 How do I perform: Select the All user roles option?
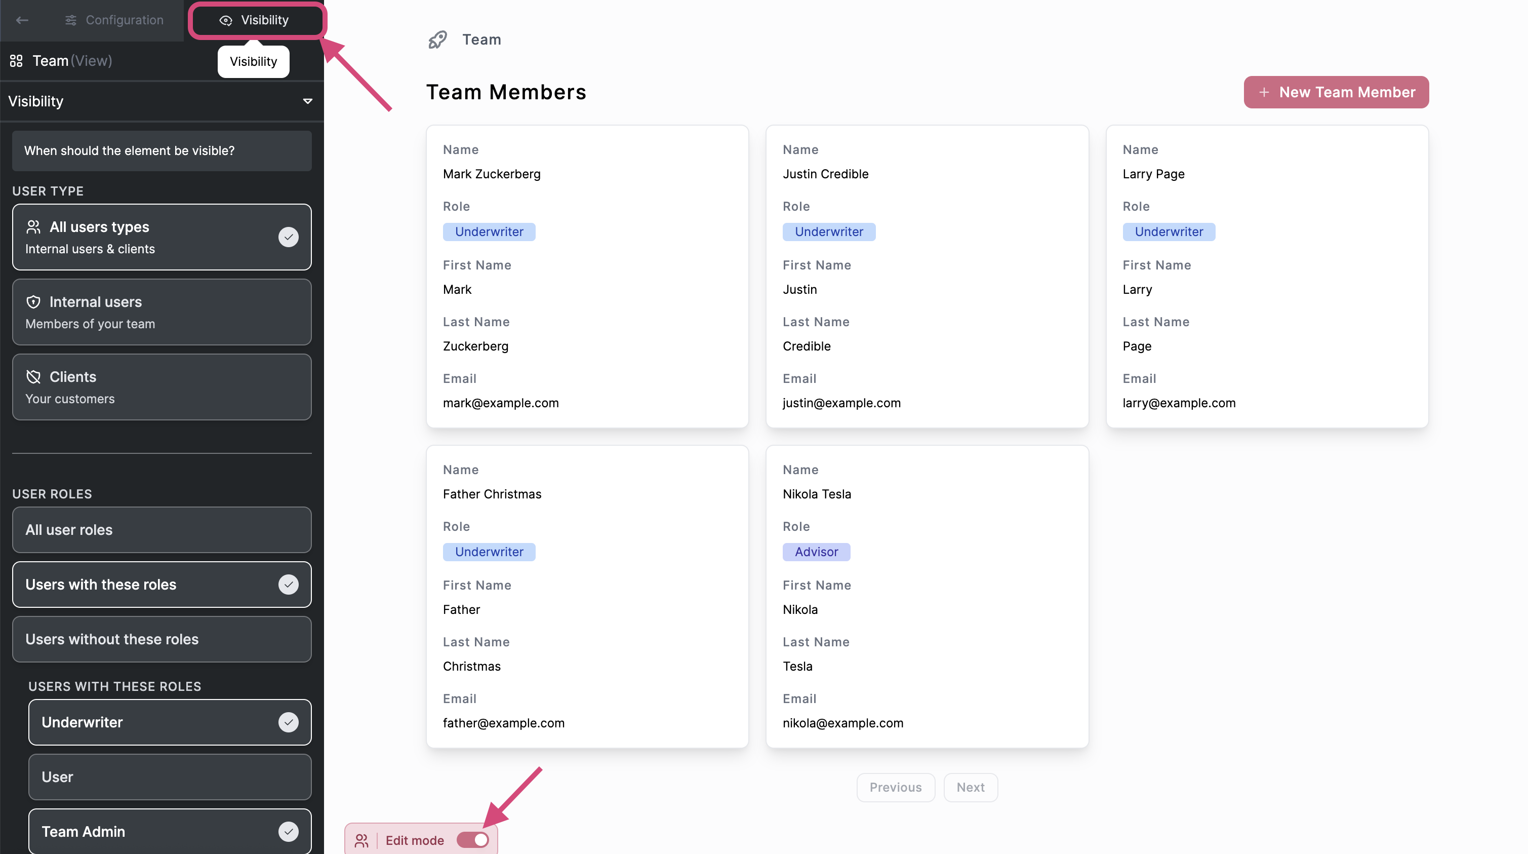162,530
